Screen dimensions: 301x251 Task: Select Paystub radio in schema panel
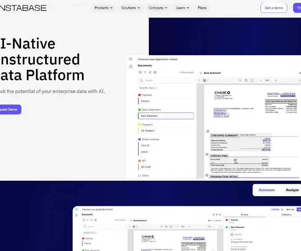click(230, 220)
